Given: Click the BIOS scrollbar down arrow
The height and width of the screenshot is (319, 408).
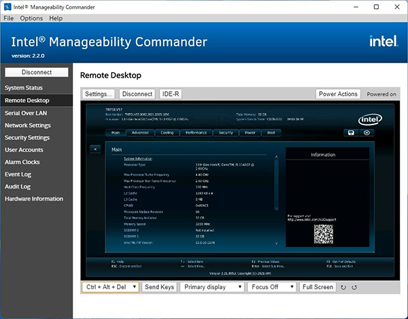Looking at the screenshot, I should coord(276,243).
